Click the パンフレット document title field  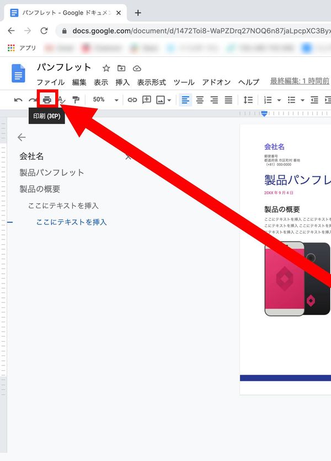(64, 67)
